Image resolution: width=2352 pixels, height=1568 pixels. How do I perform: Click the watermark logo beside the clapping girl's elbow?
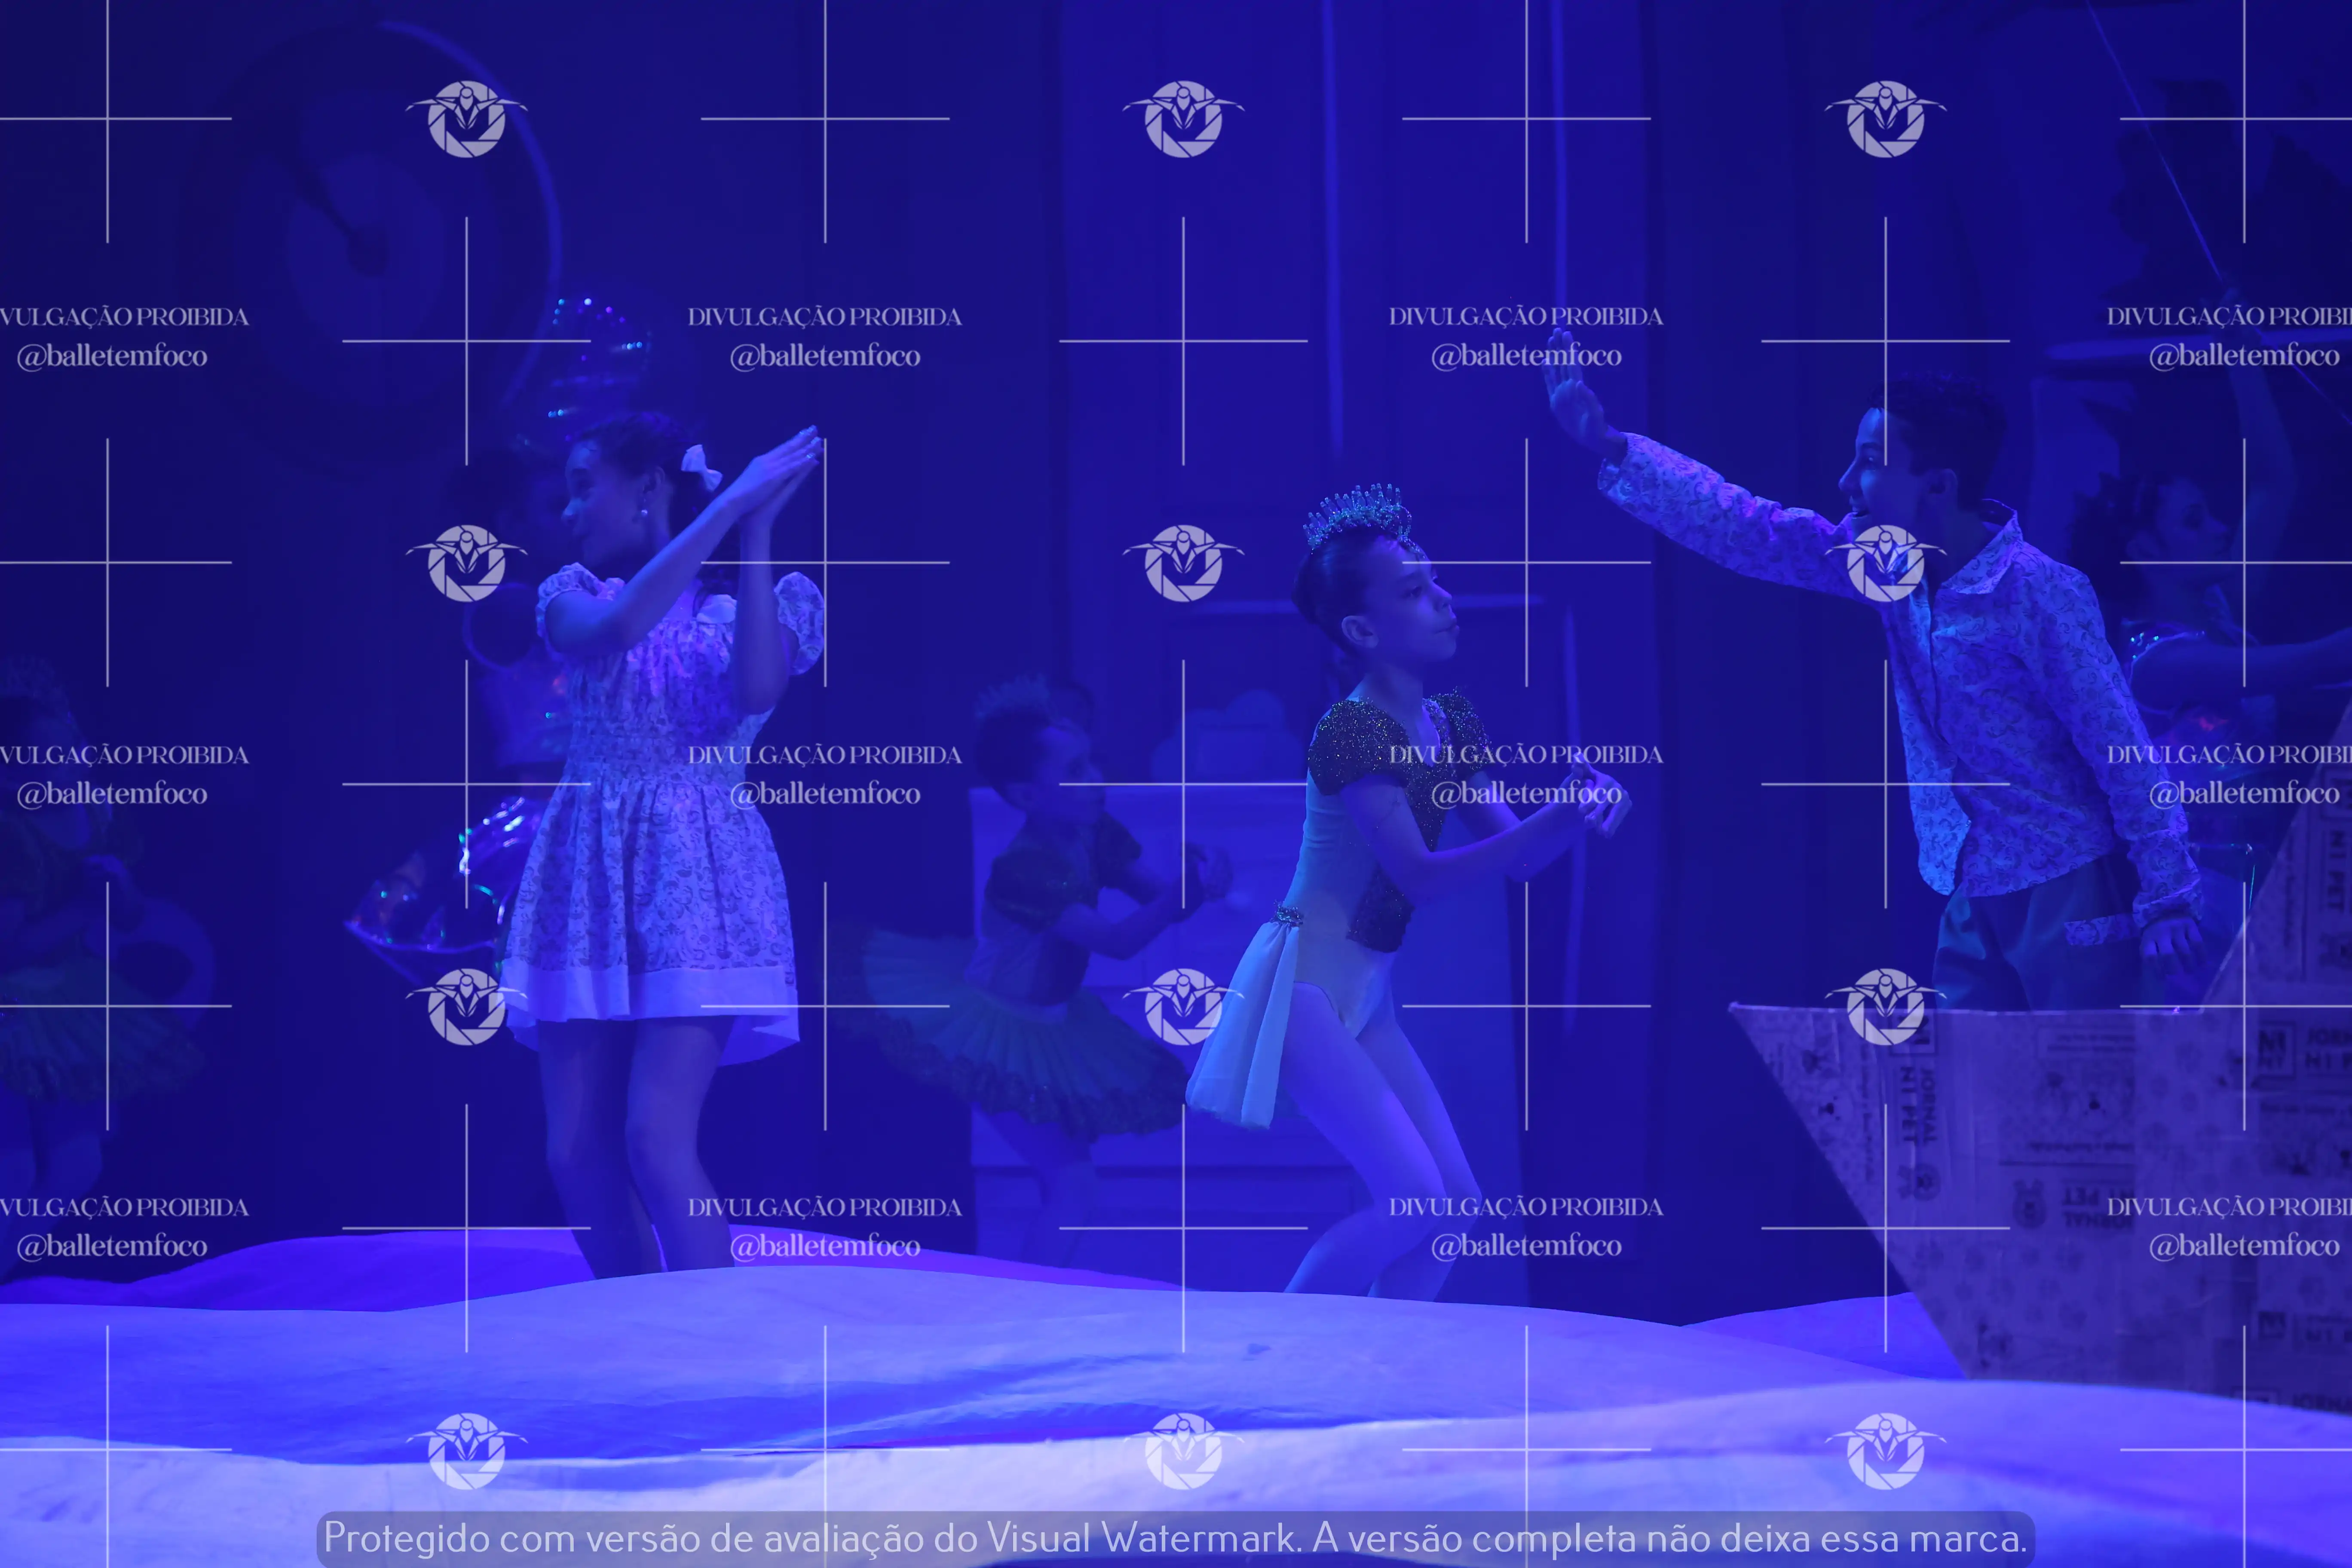pos(466,563)
